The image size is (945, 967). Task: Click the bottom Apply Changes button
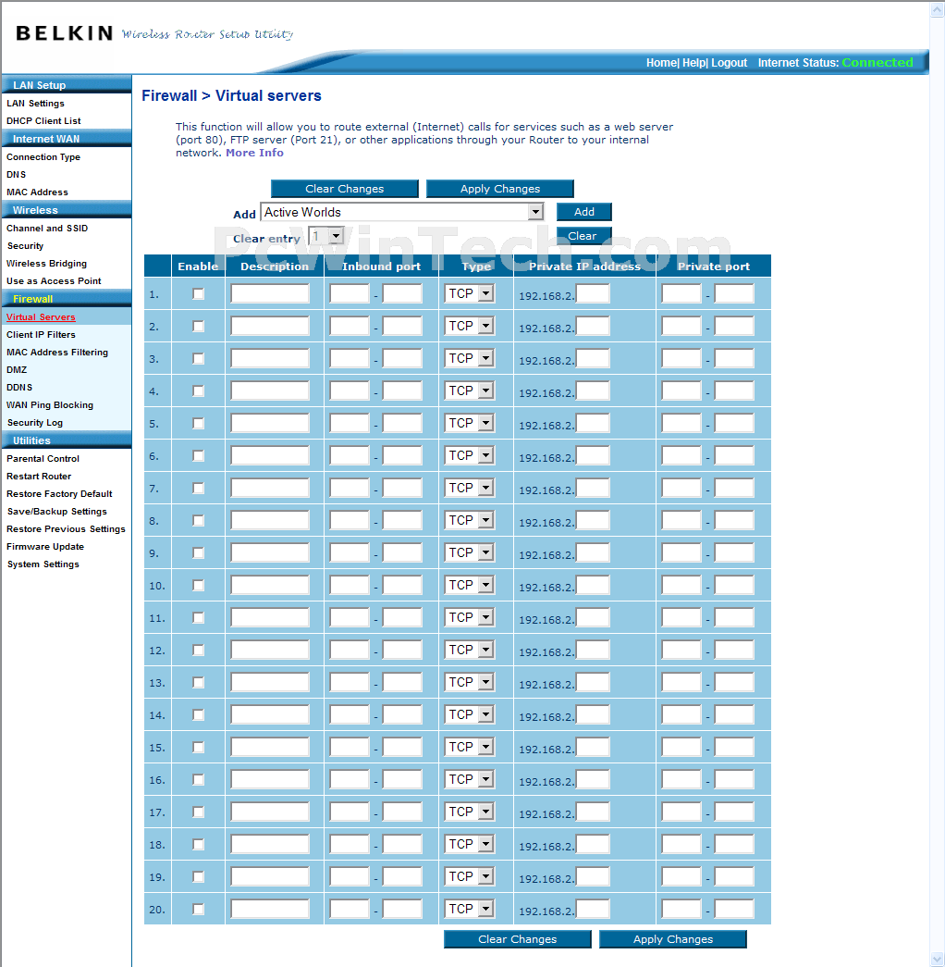[672, 939]
